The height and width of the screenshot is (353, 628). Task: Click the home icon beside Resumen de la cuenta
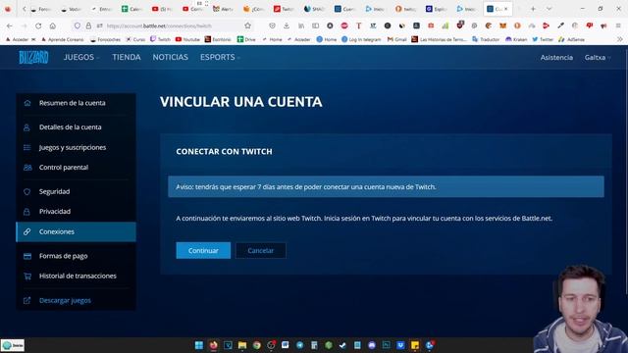(x=27, y=103)
